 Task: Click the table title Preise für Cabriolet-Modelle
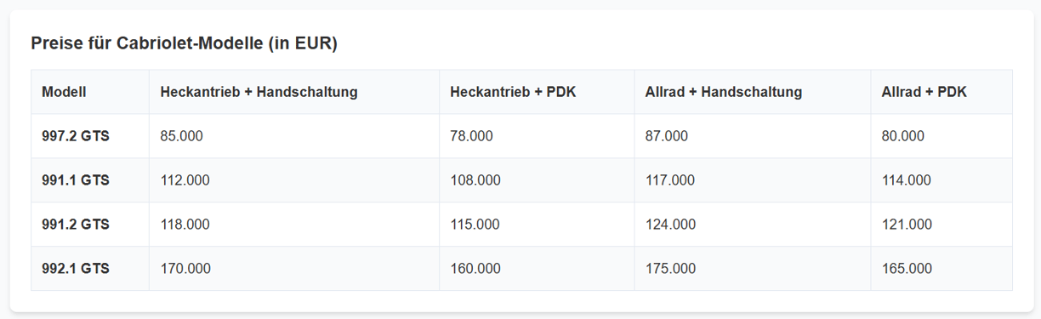185,43
